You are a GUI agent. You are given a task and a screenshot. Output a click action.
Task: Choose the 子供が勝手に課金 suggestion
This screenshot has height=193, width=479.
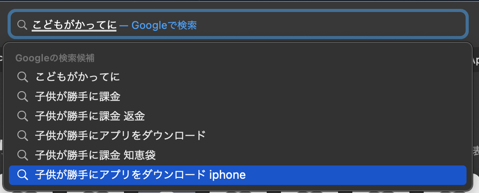(78, 96)
